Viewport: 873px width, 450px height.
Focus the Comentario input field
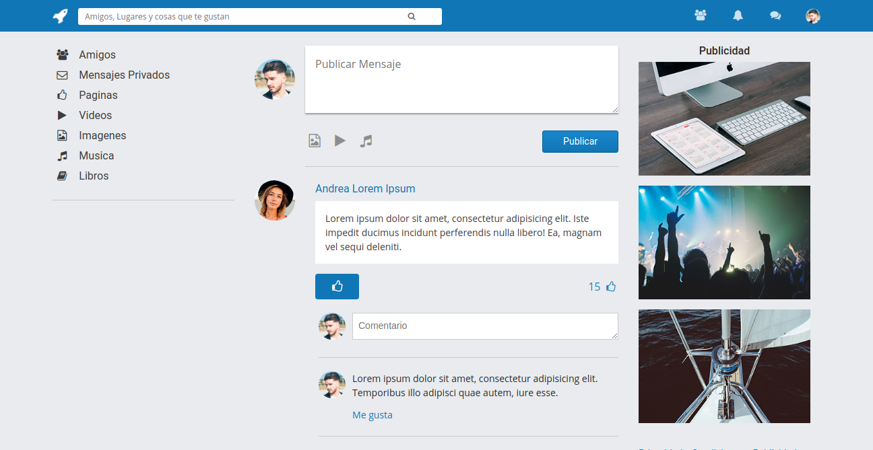coord(484,326)
